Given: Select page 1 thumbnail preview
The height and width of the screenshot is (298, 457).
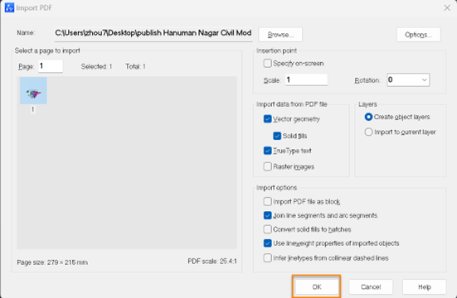Looking at the screenshot, I should 33,90.
